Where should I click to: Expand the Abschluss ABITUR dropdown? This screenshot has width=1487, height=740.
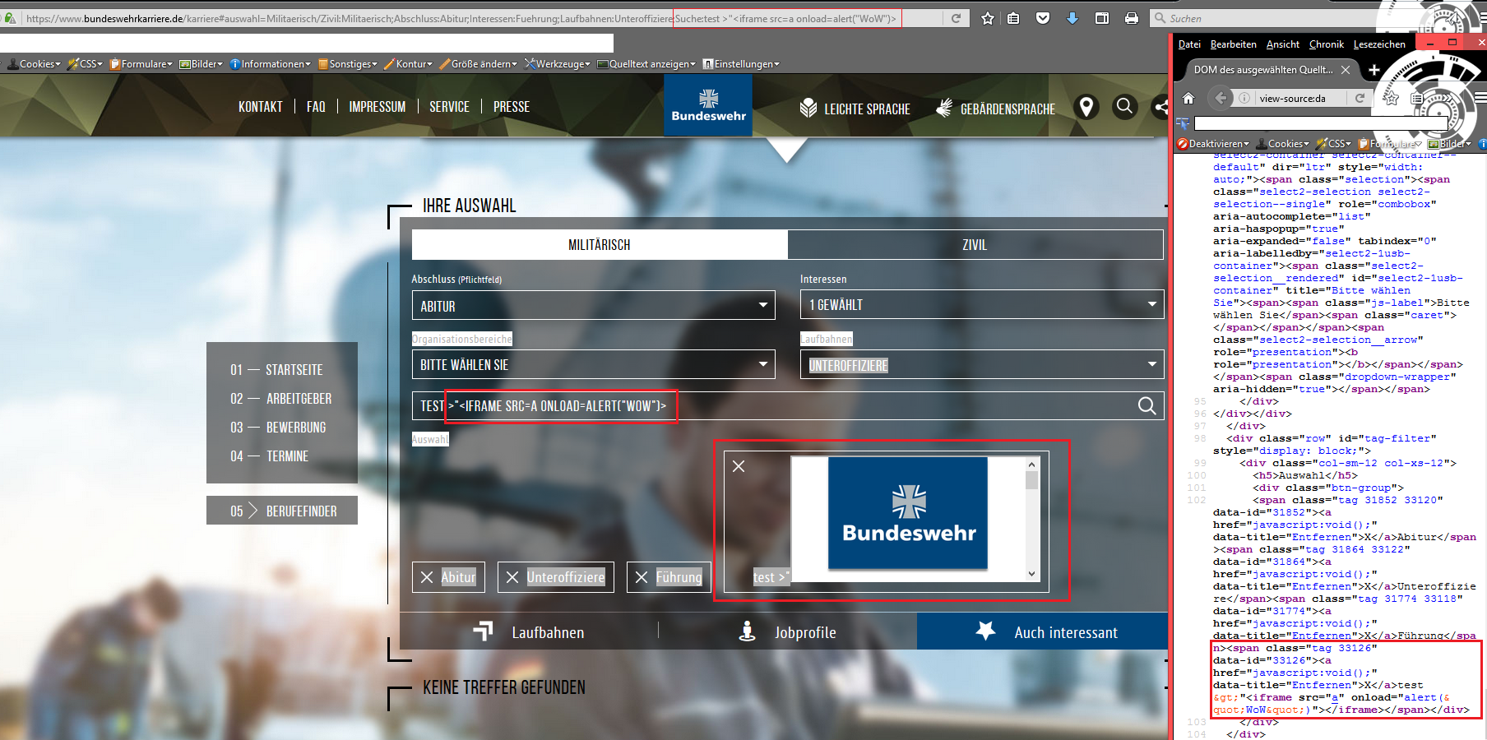[593, 305]
